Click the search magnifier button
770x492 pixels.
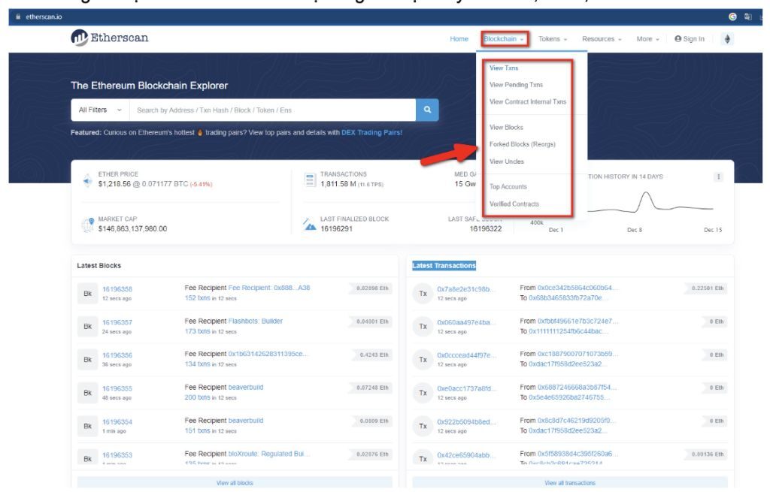(x=427, y=110)
